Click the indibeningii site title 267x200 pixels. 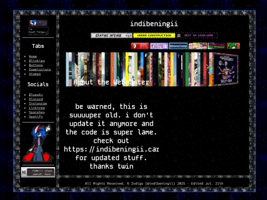coord(154,24)
